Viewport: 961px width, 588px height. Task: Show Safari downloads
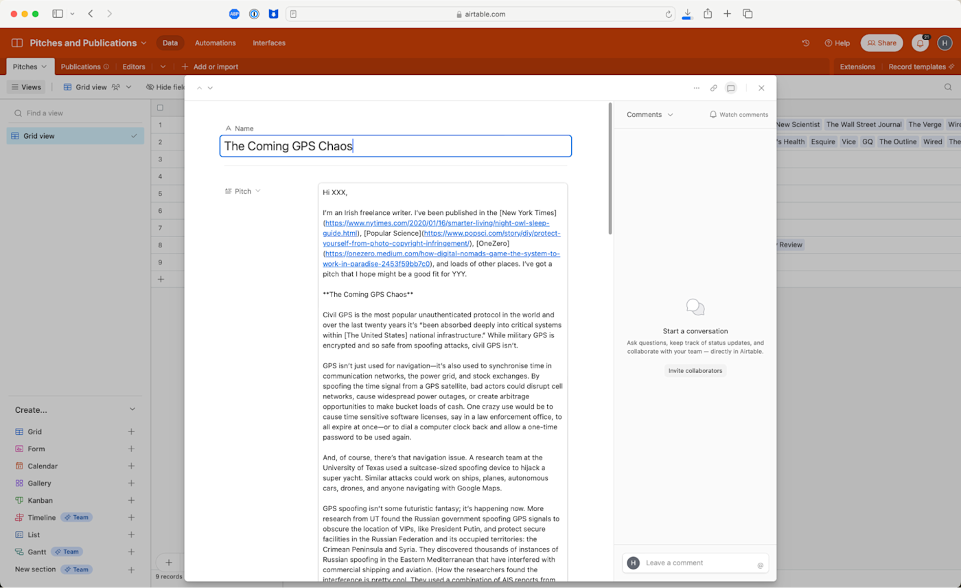(687, 14)
